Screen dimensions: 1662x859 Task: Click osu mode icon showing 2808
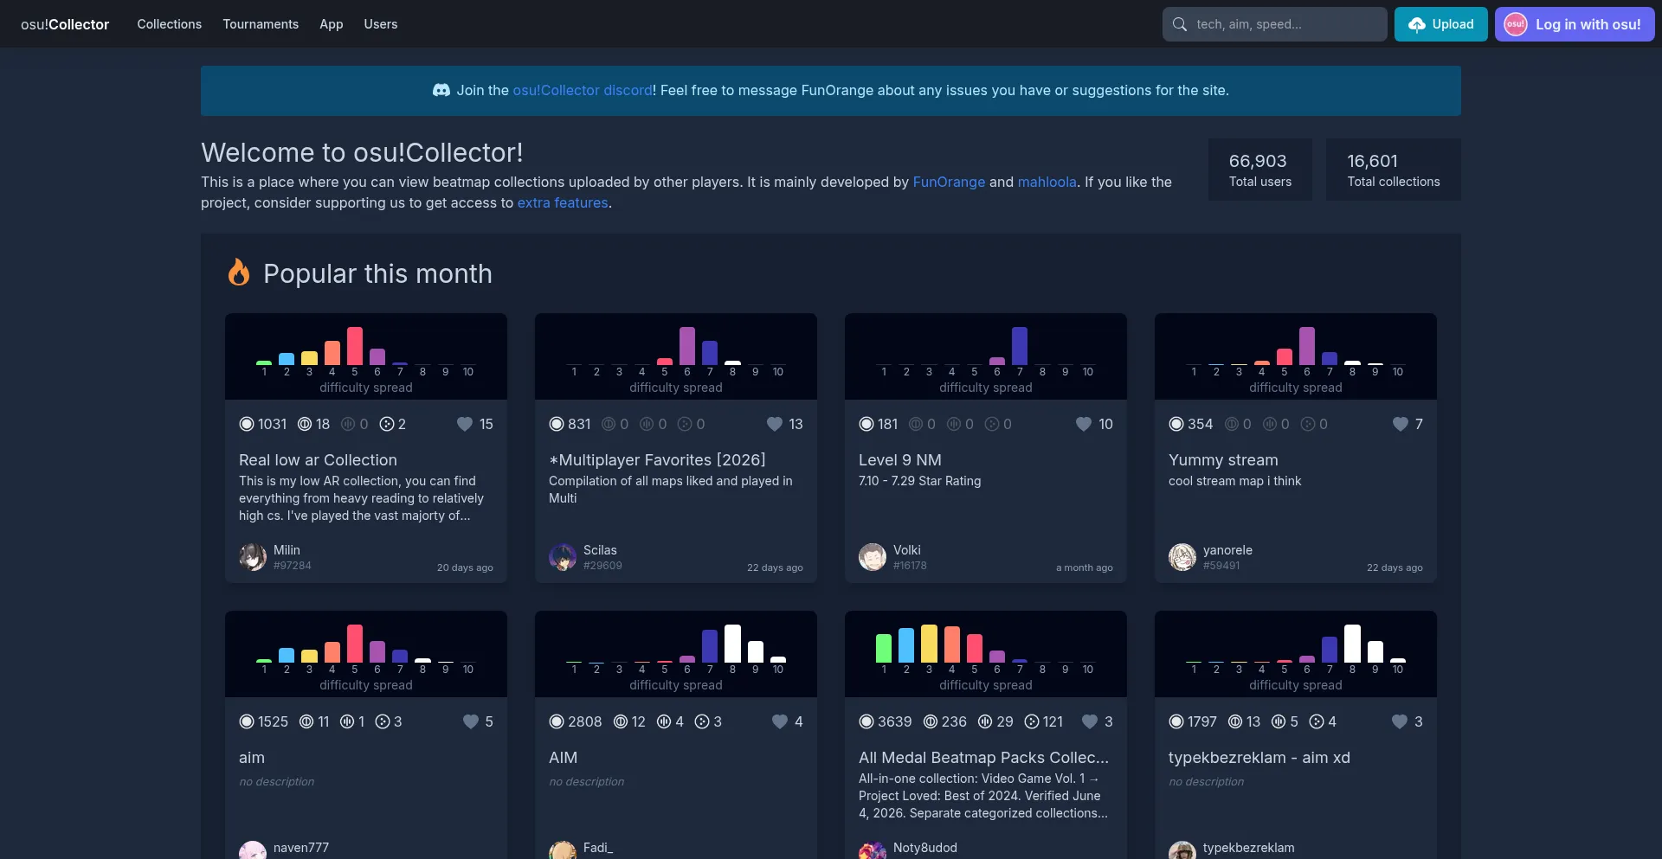click(x=557, y=721)
